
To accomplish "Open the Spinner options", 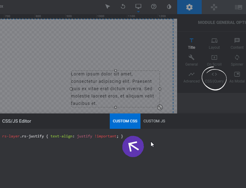I will click(x=236, y=60).
